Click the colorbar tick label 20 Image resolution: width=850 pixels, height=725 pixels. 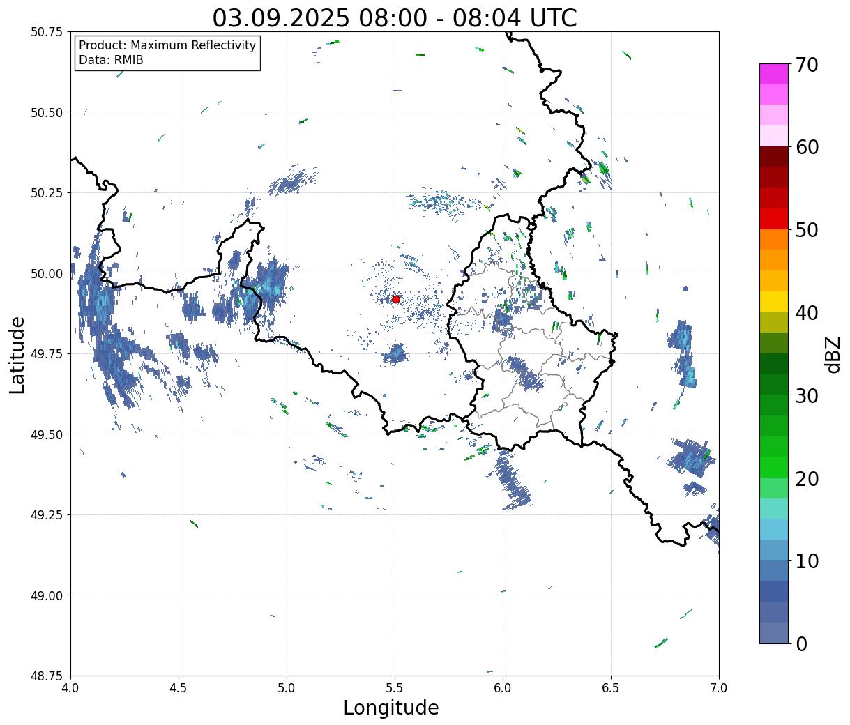point(806,478)
